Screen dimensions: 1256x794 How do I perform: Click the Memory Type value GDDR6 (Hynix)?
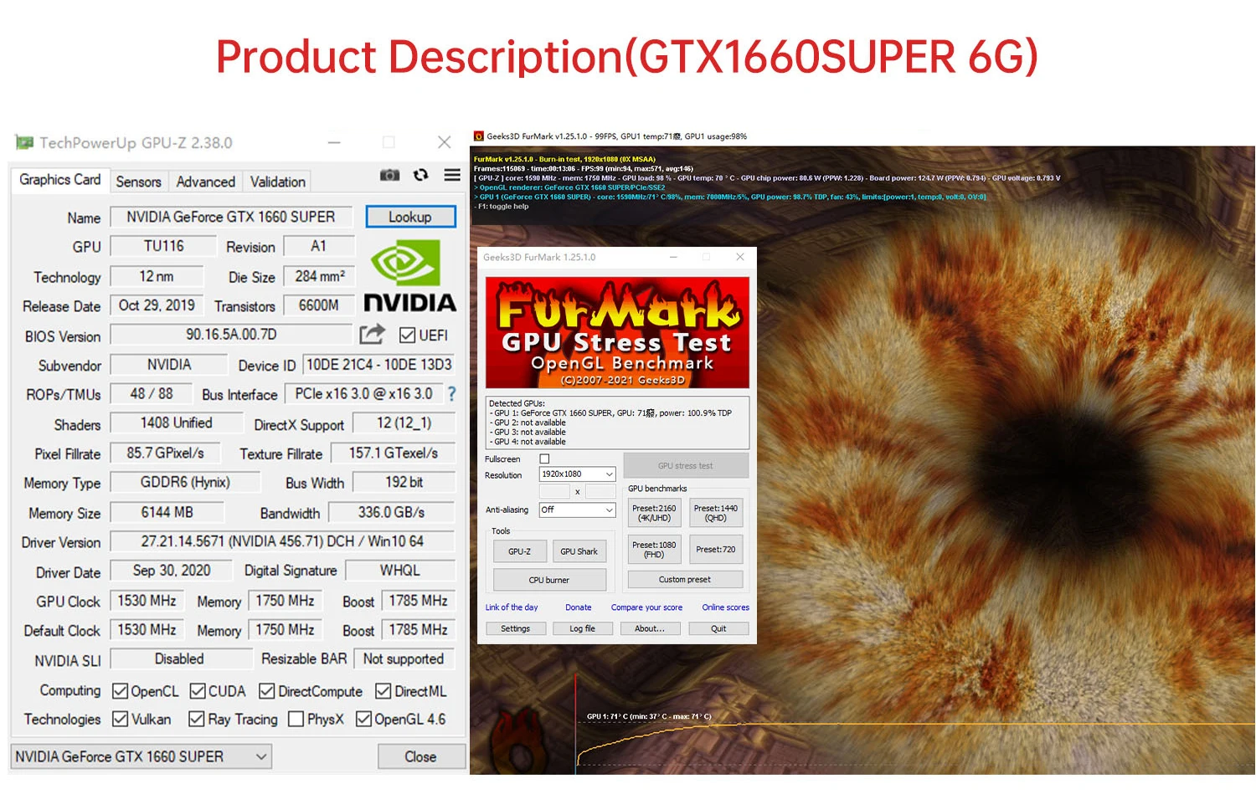click(x=185, y=483)
